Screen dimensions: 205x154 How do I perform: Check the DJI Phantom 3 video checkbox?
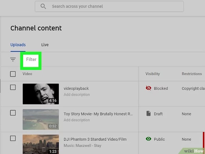pyautogui.click(x=13, y=139)
